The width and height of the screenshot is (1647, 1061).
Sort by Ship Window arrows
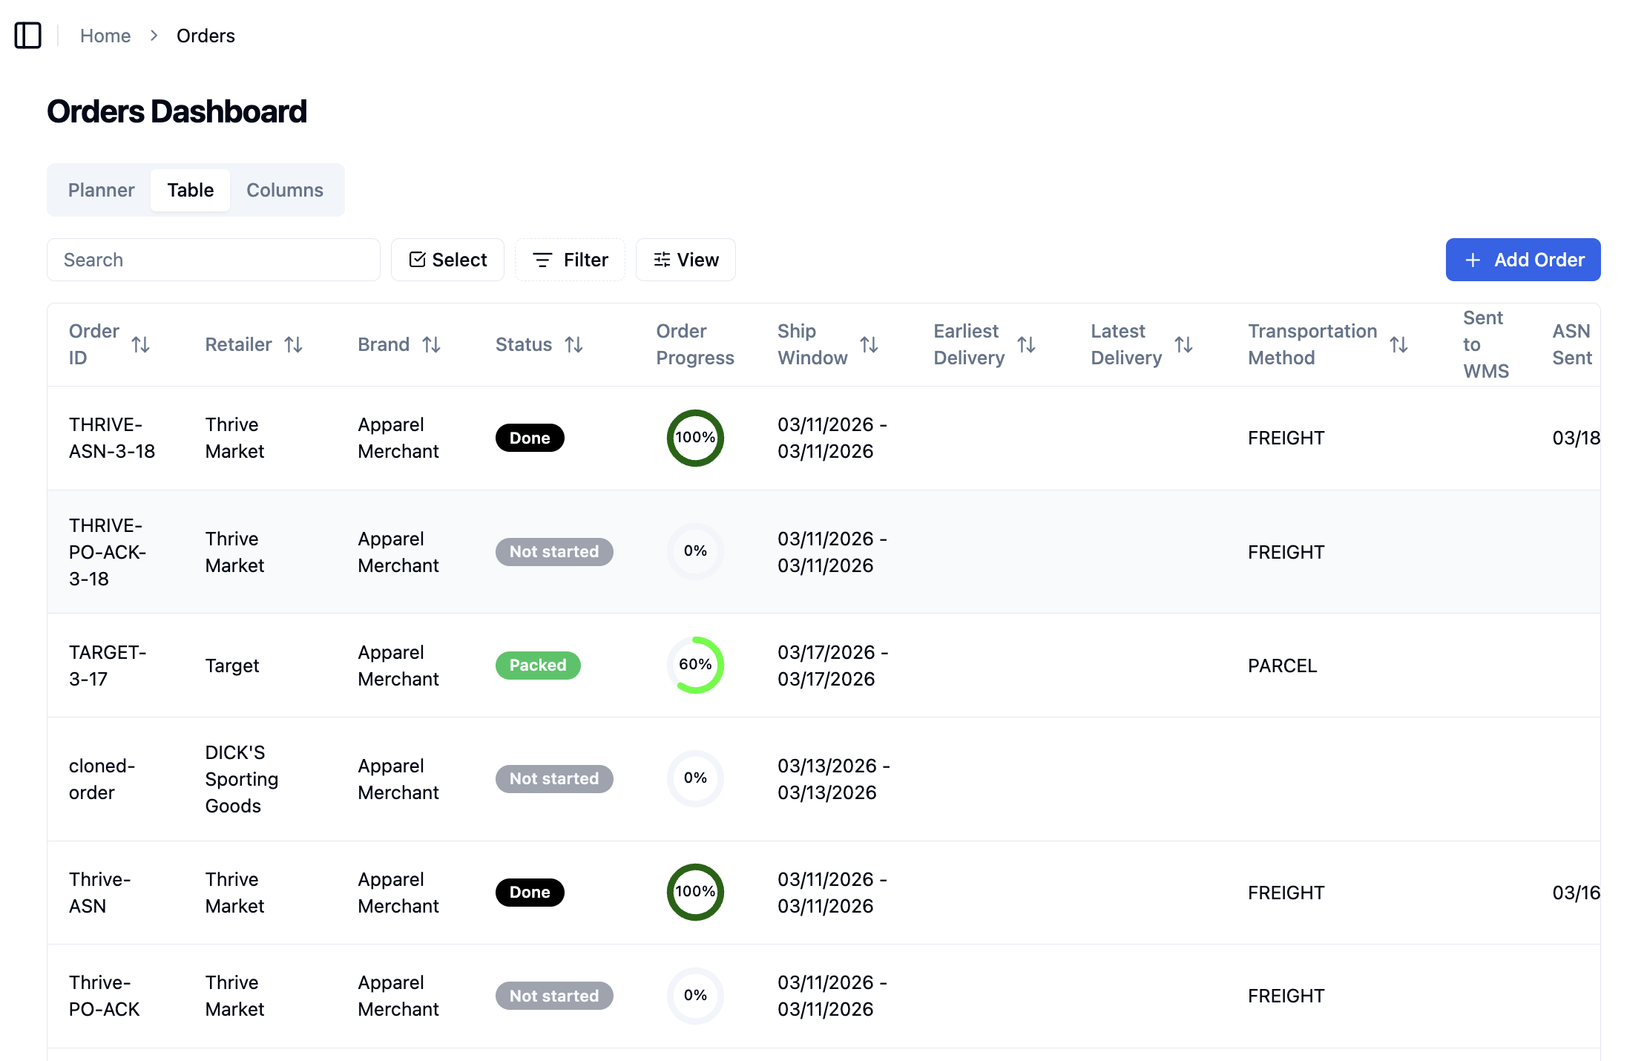869,345
